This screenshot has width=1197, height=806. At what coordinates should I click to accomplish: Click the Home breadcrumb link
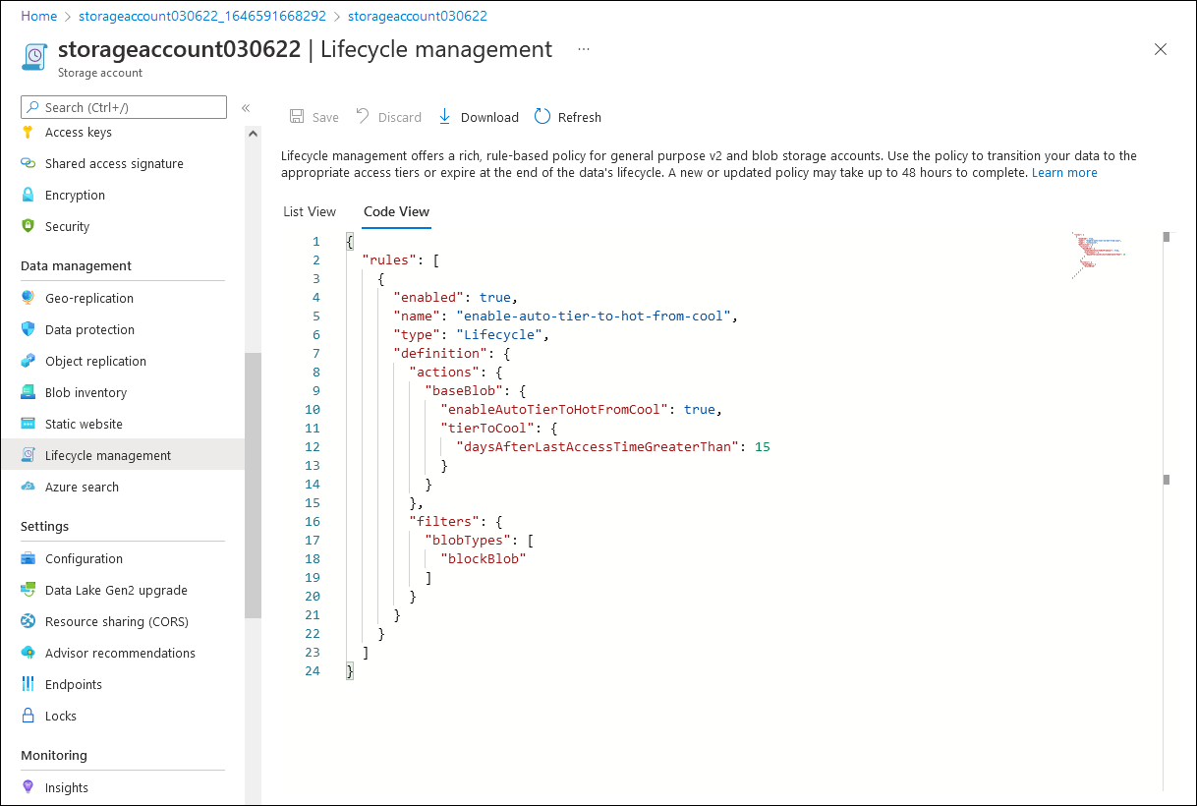[x=38, y=17]
